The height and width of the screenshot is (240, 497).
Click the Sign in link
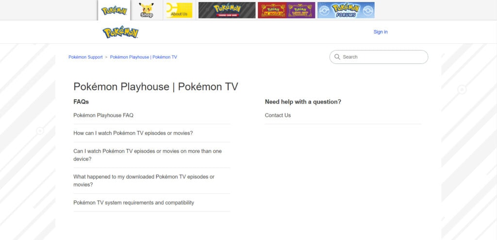(x=381, y=32)
